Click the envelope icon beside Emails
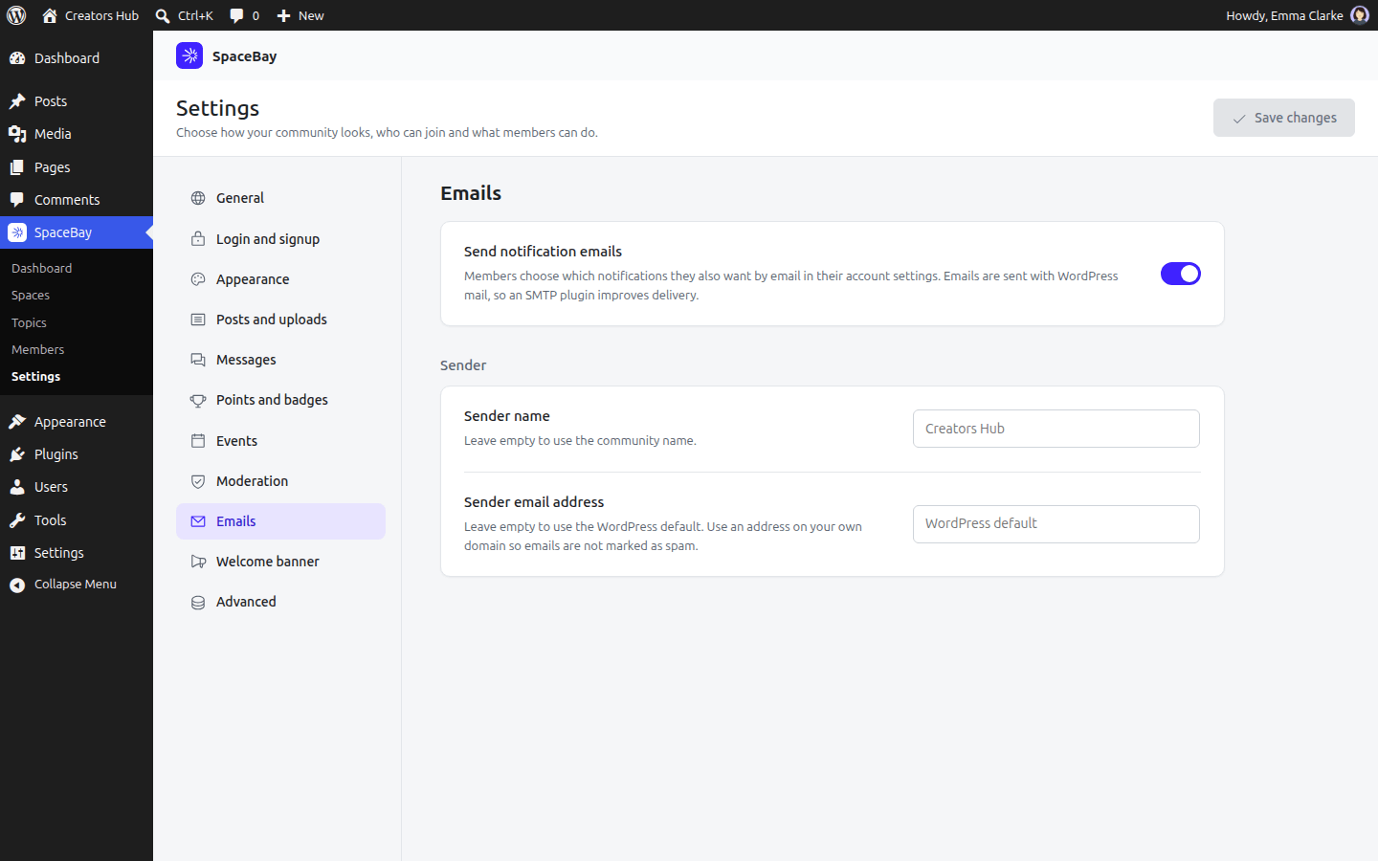This screenshot has height=861, width=1378. click(x=198, y=521)
